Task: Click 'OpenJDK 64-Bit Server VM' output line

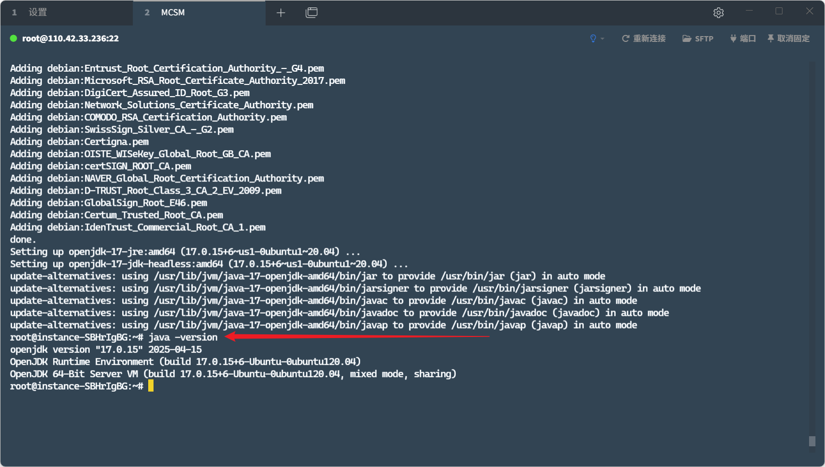Action: pos(233,374)
